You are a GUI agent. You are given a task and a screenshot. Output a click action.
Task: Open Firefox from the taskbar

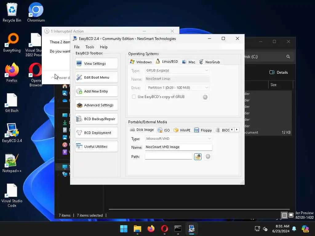click(x=151, y=229)
